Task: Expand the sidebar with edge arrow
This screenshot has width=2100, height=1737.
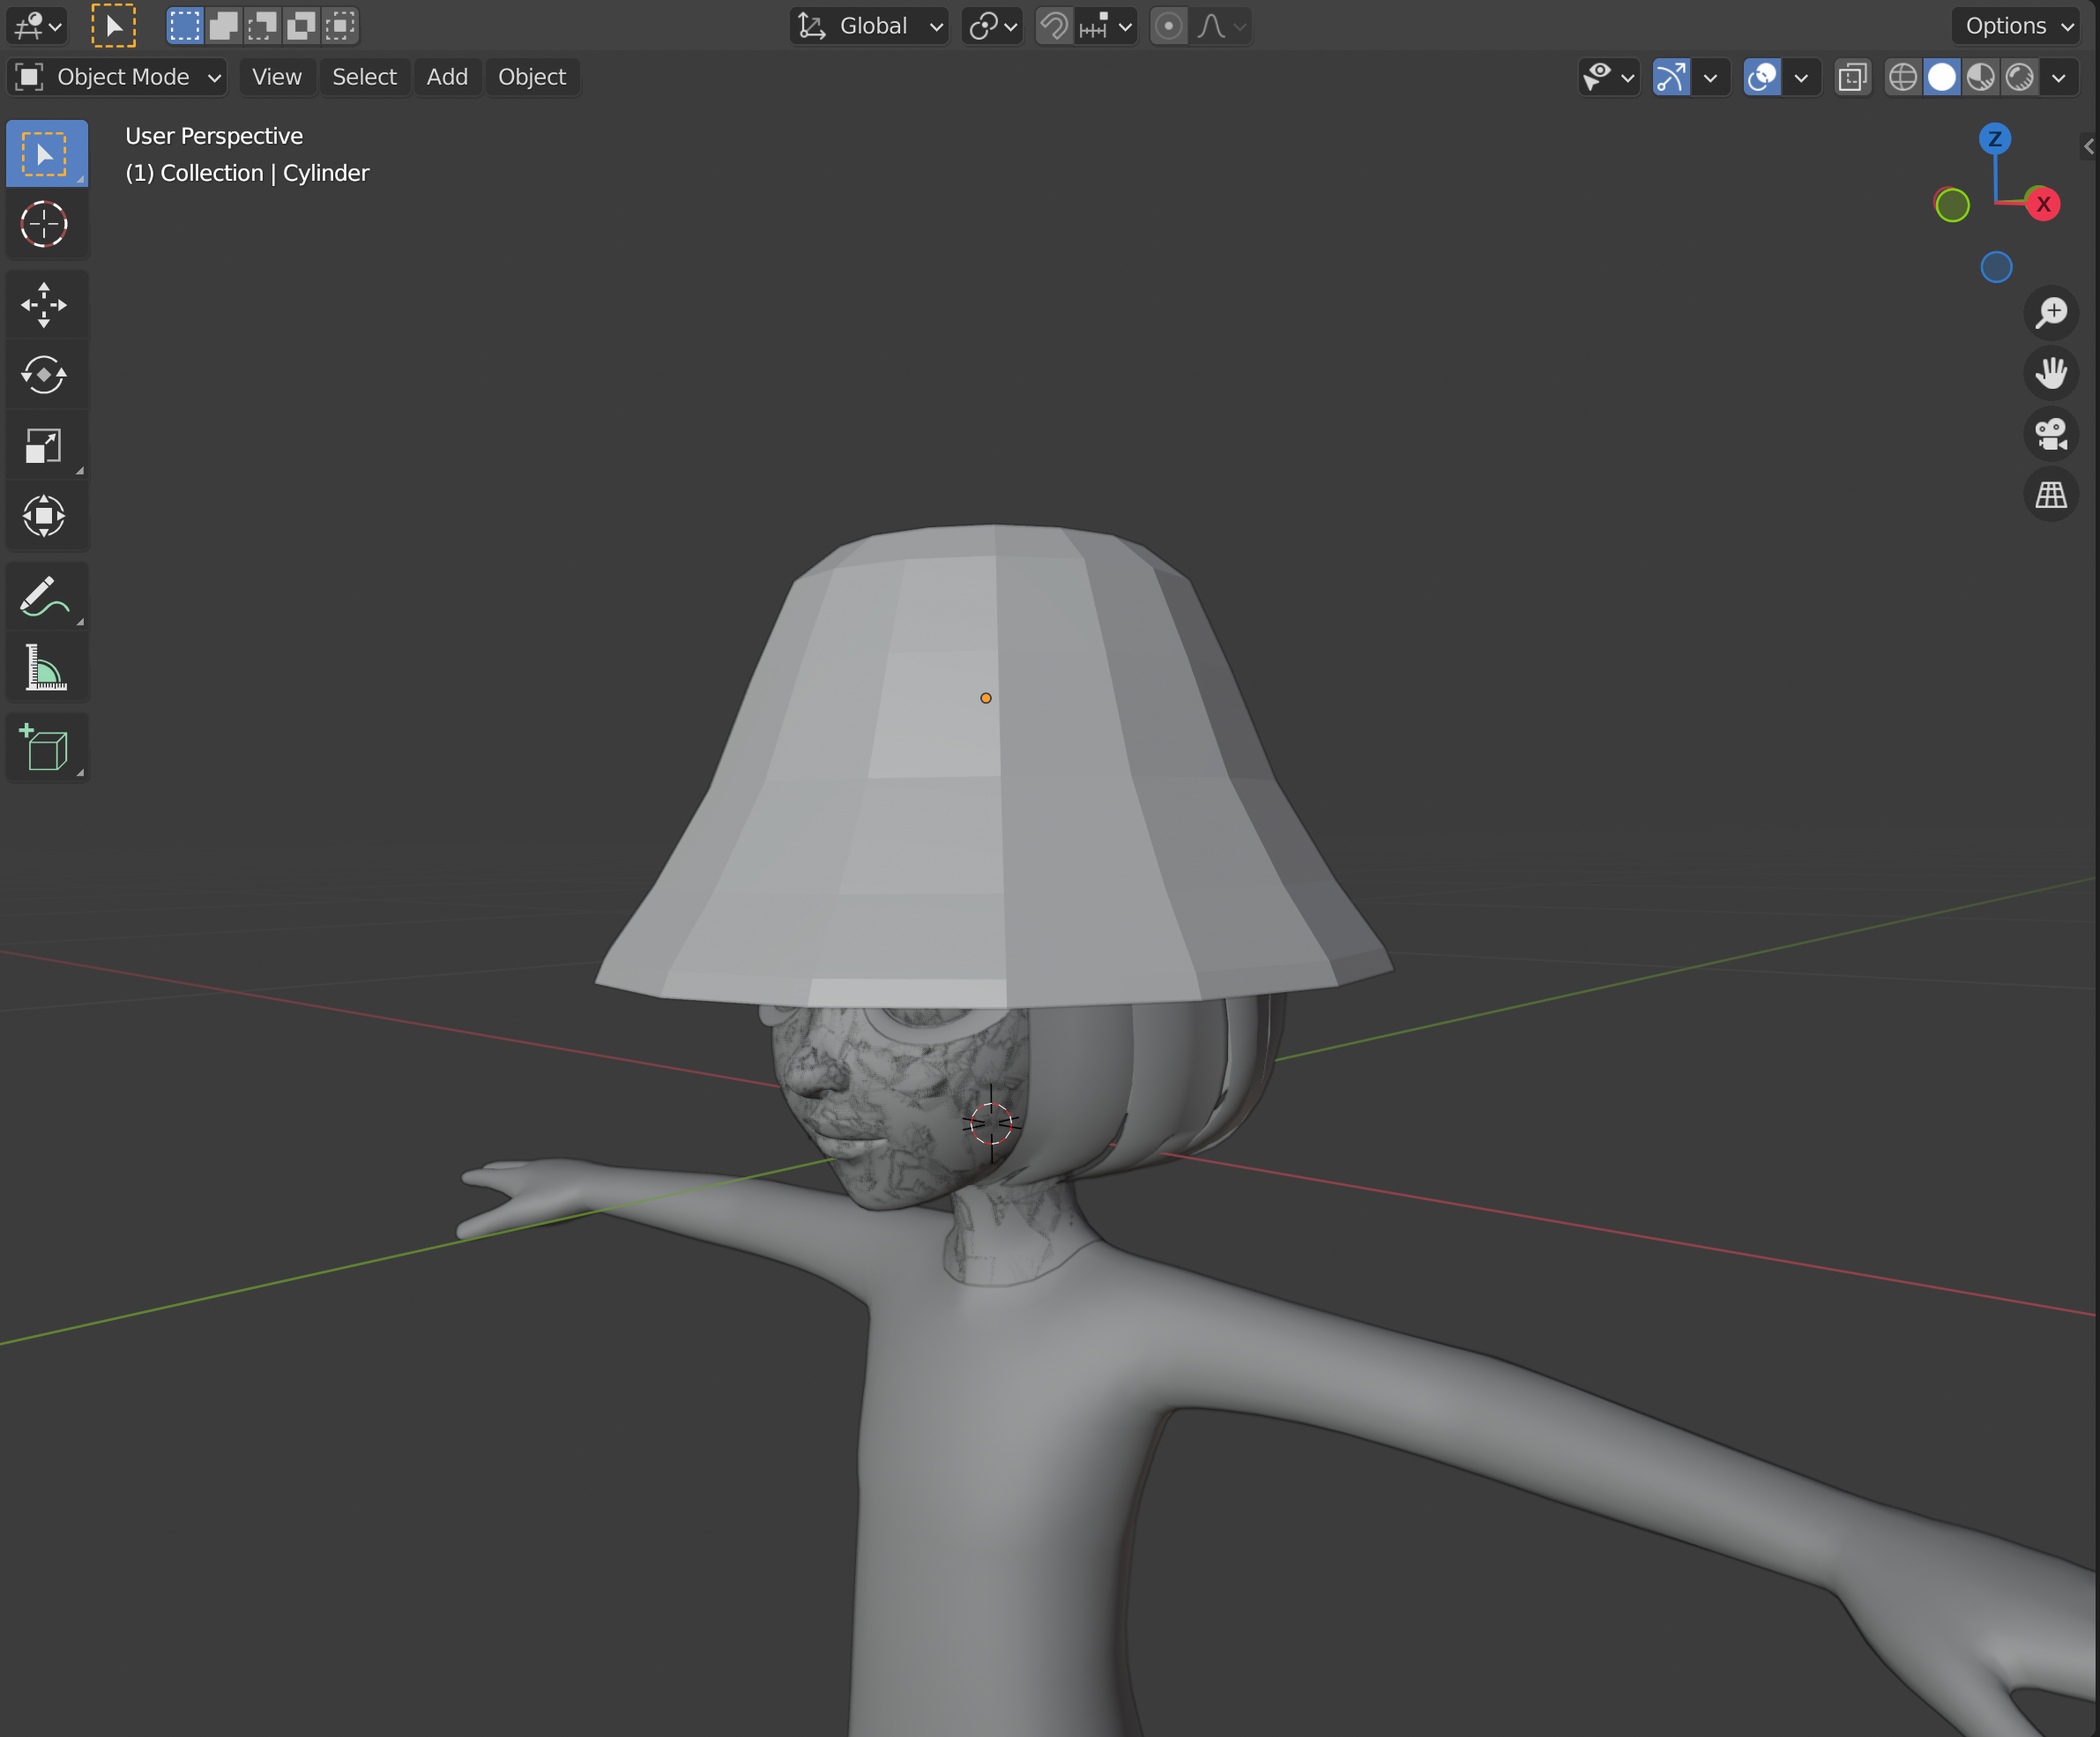Action: point(2089,147)
